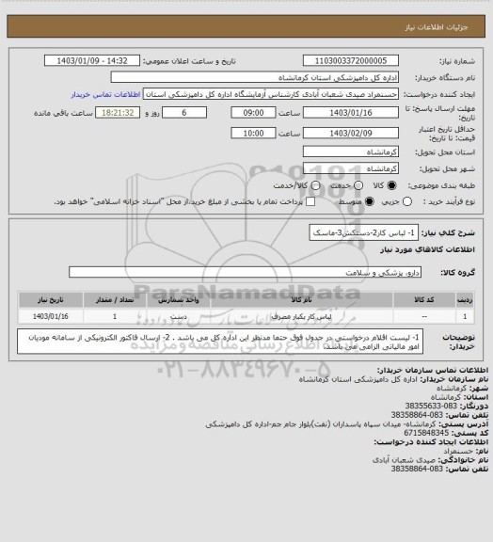
Task: Click the request creator name field
Action: pyautogui.click(x=271, y=94)
